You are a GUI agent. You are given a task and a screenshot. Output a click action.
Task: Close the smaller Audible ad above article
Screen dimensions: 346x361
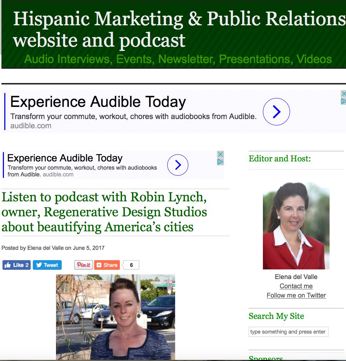pos(220,154)
